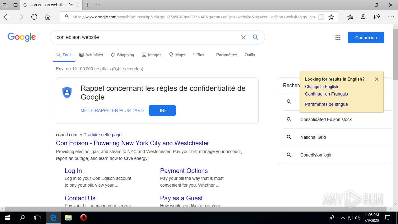Expand the Plus more menu
Image resolution: width=398 pixels, height=224 pixels.
[198, 55]
